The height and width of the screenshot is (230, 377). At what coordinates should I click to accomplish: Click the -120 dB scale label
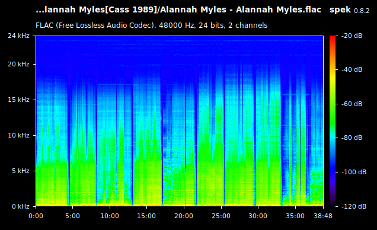pos(354,206)
